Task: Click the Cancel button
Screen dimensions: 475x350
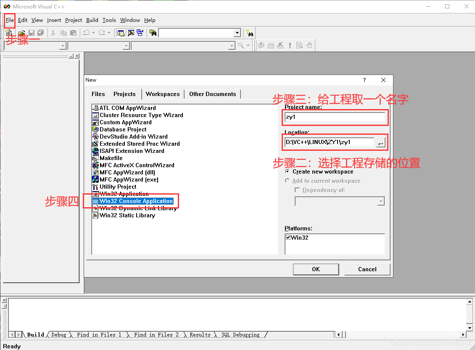Action: [367, 269]
